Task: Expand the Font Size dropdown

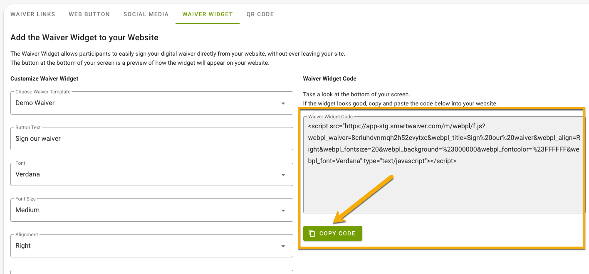Action: click(152, 210)
